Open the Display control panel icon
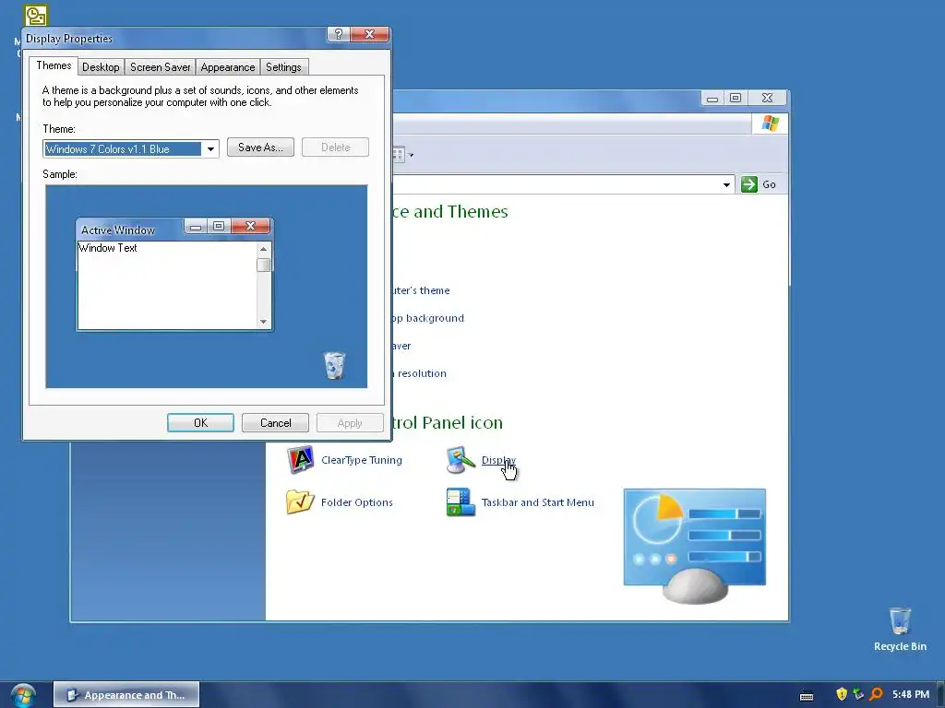The width and height of the screenshot is (945, 708). pyautogui.click(x=461, y=460)
